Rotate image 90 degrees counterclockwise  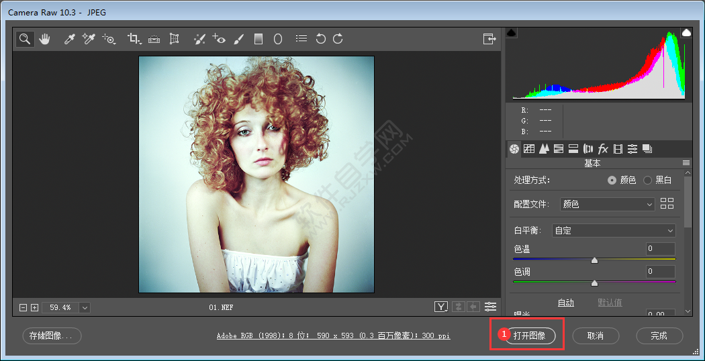coord(320,39)
